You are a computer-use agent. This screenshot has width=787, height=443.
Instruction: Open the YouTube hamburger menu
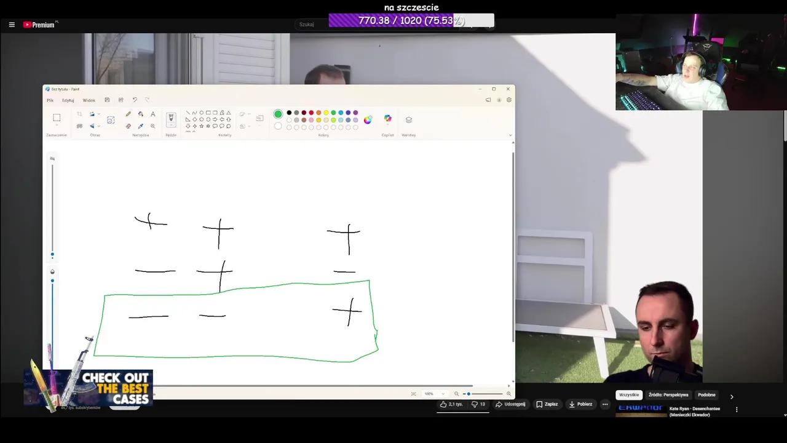pyautogui.click(x=12, y=25)
